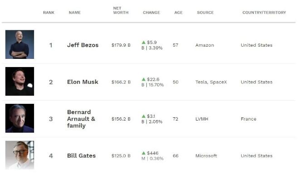Sort by the AGE column header
This screenshot has height=174, width=301.
click(178, 13)
